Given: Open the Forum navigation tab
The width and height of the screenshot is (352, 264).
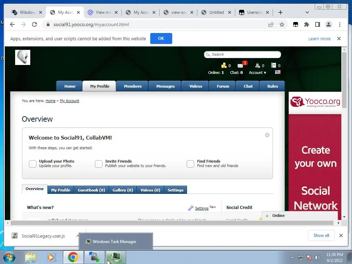Looking at the screenshot, I should (x=223, y=86).
